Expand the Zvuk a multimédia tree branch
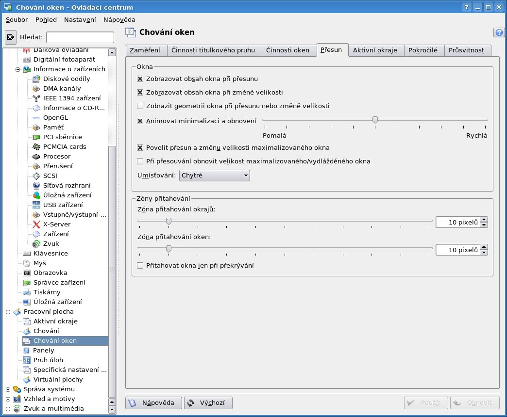 click(x=8, y=409)
